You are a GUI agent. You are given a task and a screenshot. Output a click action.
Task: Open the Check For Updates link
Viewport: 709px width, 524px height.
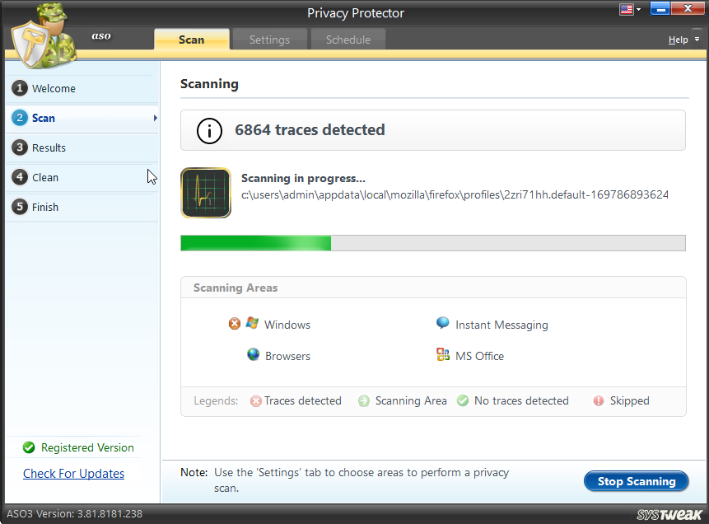pyautogui.click(x=73, y=473)
